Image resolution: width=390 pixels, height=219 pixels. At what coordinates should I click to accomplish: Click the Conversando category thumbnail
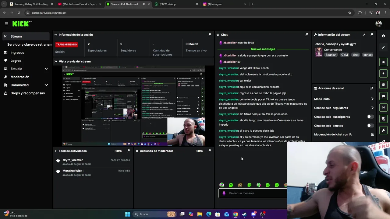click(319, 52)
